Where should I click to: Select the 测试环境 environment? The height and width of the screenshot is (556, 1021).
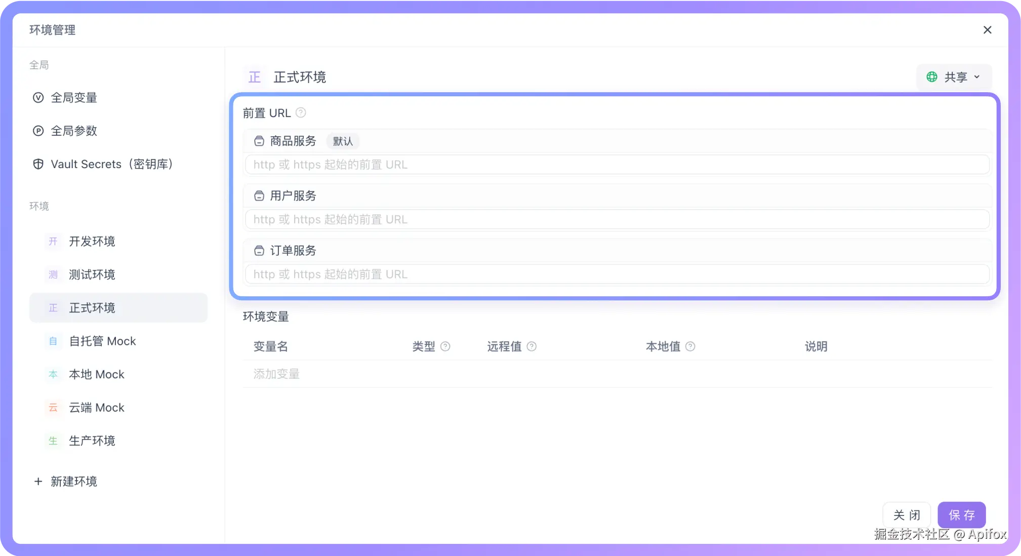click(x=92, y=274)
